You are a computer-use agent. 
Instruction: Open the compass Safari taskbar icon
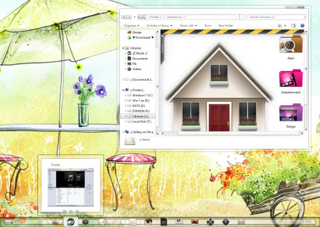86,222
